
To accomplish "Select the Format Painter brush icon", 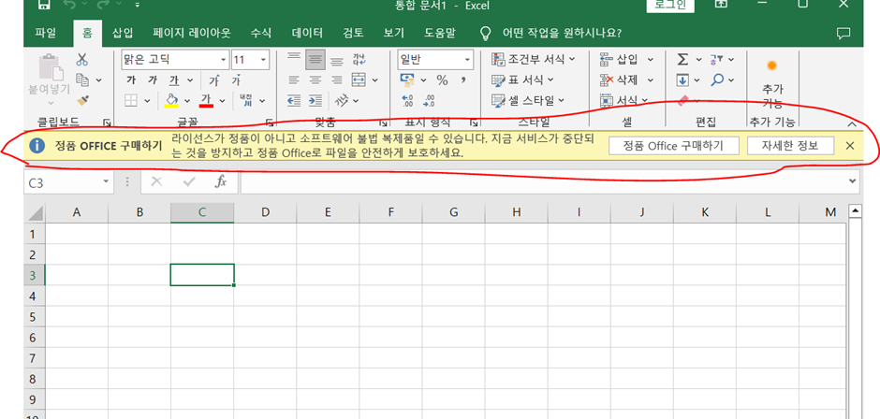I will click(x=82, y=100).
